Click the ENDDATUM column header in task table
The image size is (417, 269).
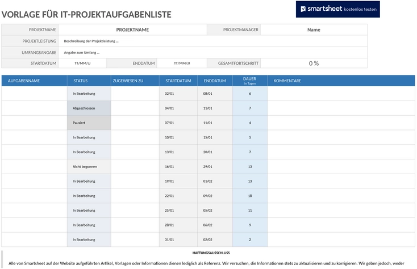click(x=215, y=81)
